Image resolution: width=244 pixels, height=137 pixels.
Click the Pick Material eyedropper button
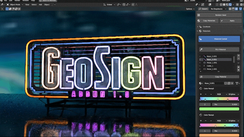[219, 50]
